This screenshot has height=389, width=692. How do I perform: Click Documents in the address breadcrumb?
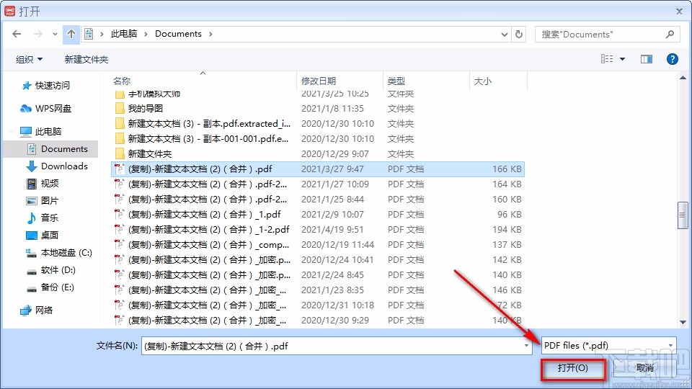(x=178, y=34)
